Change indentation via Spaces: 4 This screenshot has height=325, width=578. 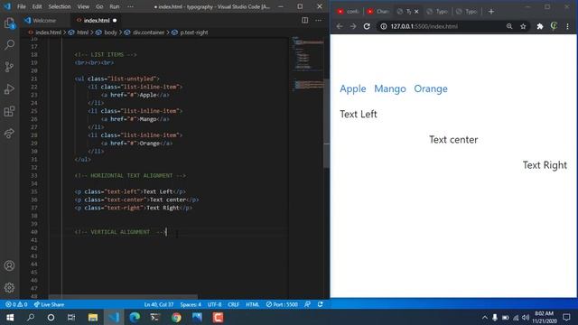[191, 304]
